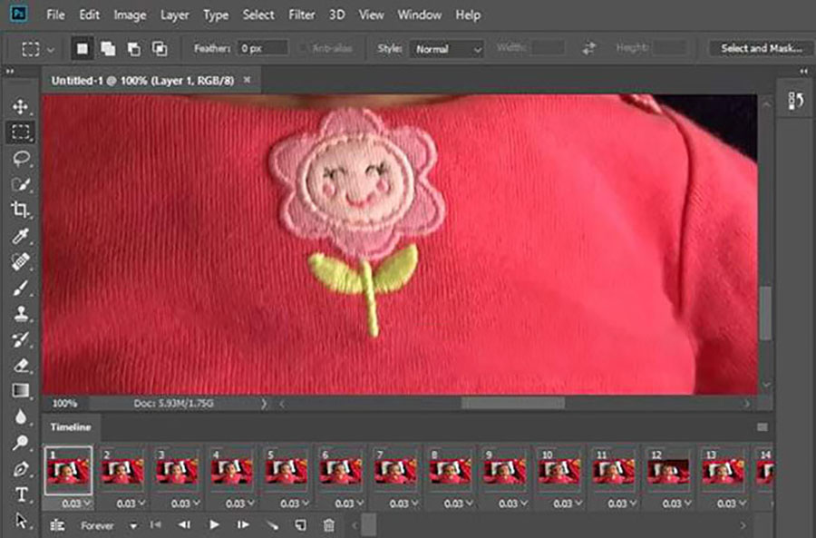This screenshot has width=816, height=538.
Task: Enable Intersect with selection mode
Action: (160, 48)
